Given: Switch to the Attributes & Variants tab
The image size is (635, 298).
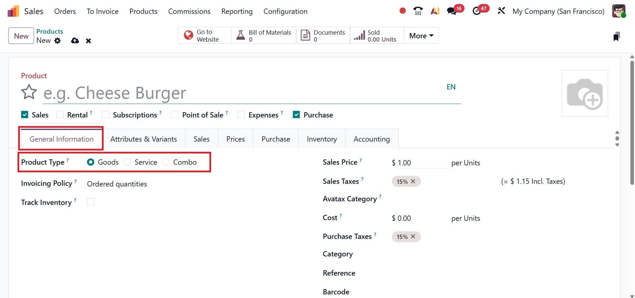Looking at the screenshot, I should click(144, 139).
